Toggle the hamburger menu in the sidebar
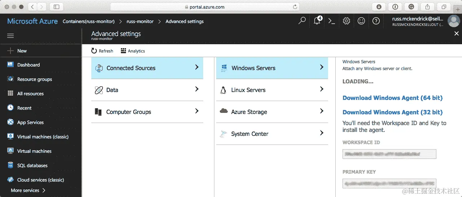The height and width of the screenshot is (197, 462). coord(10,36)
